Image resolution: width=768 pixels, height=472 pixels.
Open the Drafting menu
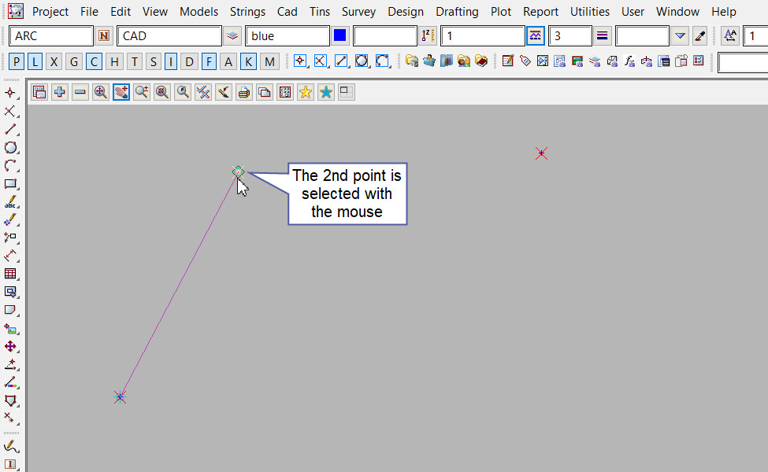point(457,12)
